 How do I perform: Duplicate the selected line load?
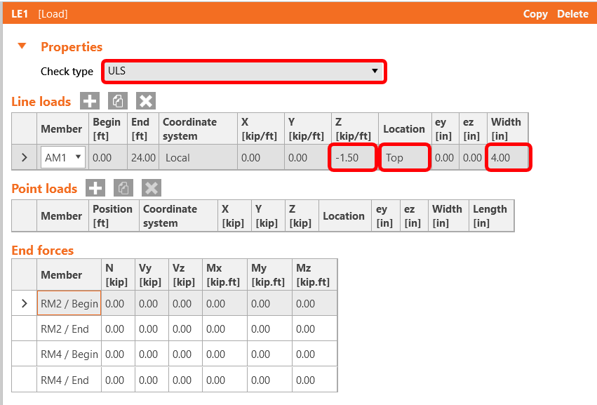pos(117,100)
